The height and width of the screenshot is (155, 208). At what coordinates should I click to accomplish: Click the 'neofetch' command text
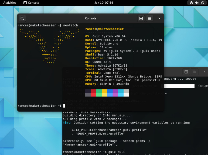[71, 25]
